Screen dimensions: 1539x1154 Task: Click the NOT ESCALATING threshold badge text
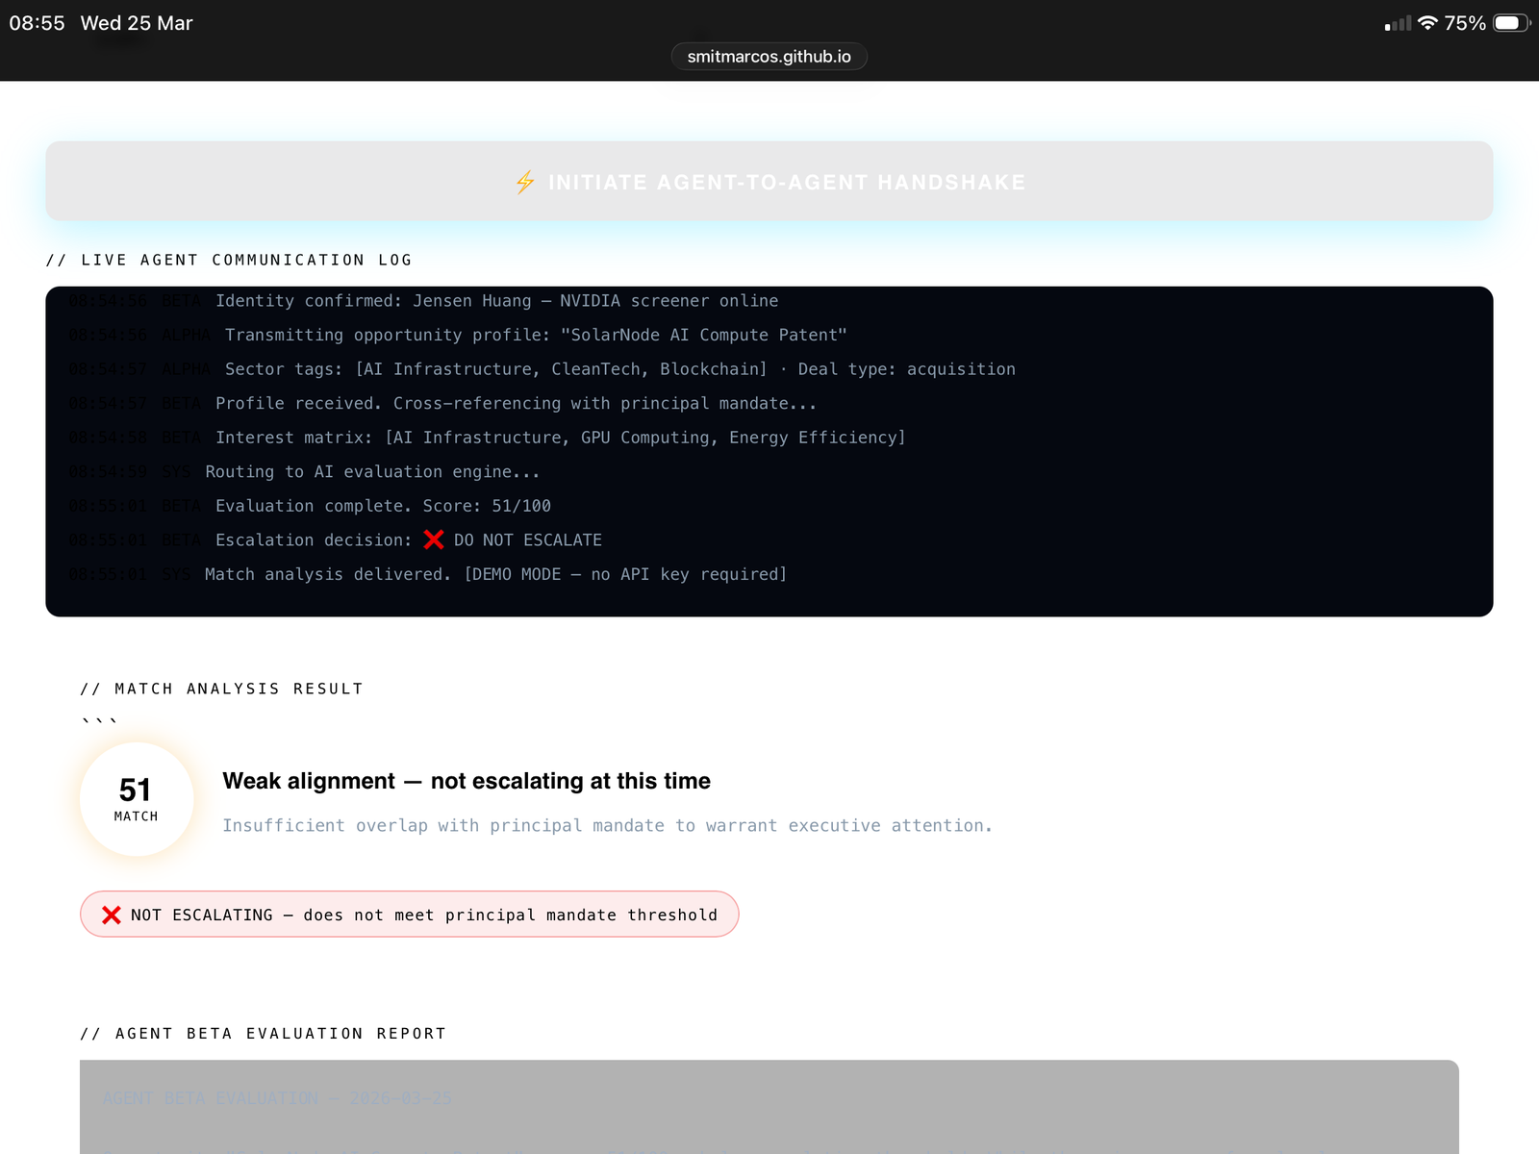(x=423, y=915)
